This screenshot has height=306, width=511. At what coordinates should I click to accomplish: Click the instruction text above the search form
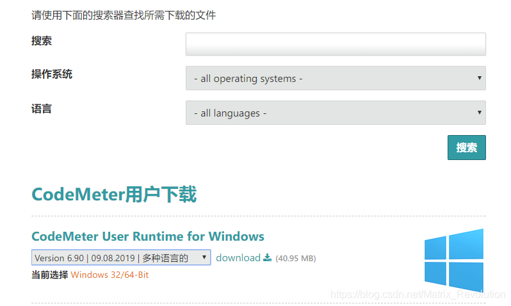click(124, 15)
